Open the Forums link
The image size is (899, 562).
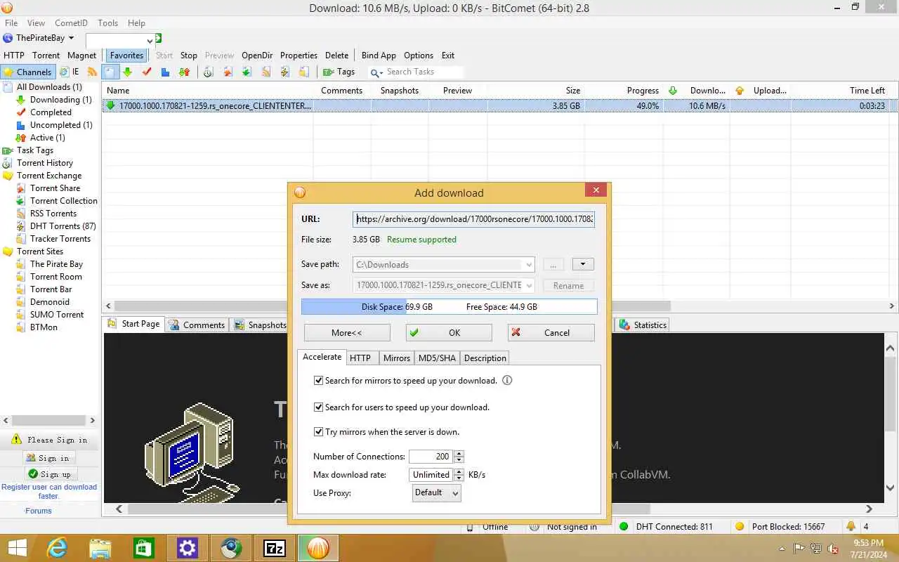coord(39,511)
